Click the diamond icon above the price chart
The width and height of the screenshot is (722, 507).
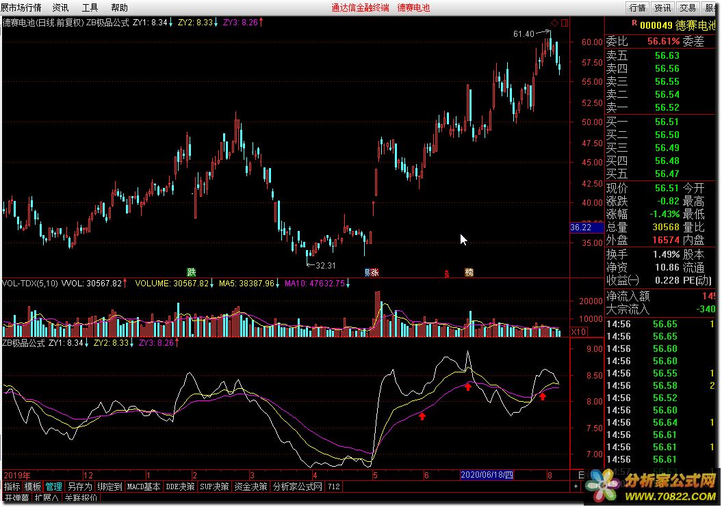554,23
